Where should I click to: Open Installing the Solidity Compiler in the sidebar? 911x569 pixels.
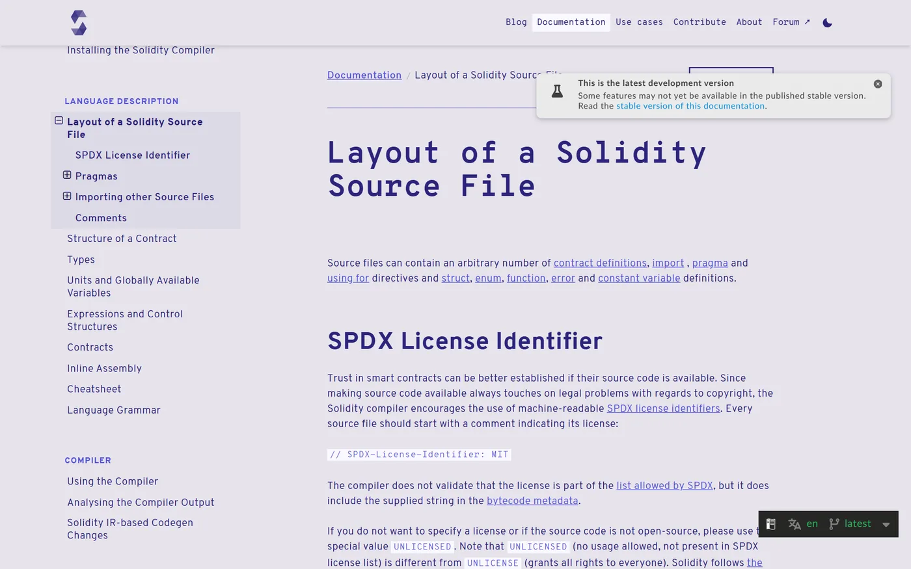click(x=141, y=50)
